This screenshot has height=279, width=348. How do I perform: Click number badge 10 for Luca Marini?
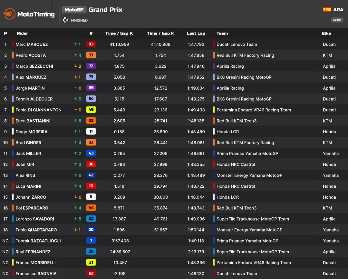[x=91, y=186]
